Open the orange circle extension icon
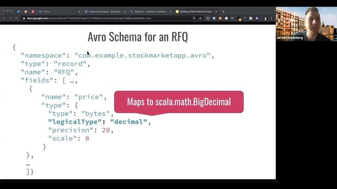The width and height of the screenshot is (337, 189). pos(220,18)
